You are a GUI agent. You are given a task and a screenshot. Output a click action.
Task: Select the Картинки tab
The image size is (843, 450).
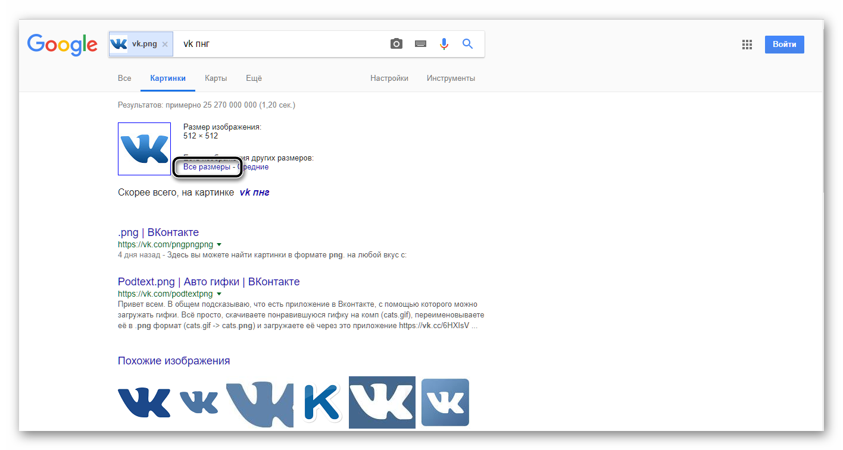pyautogui.click(x=168, y=78)
